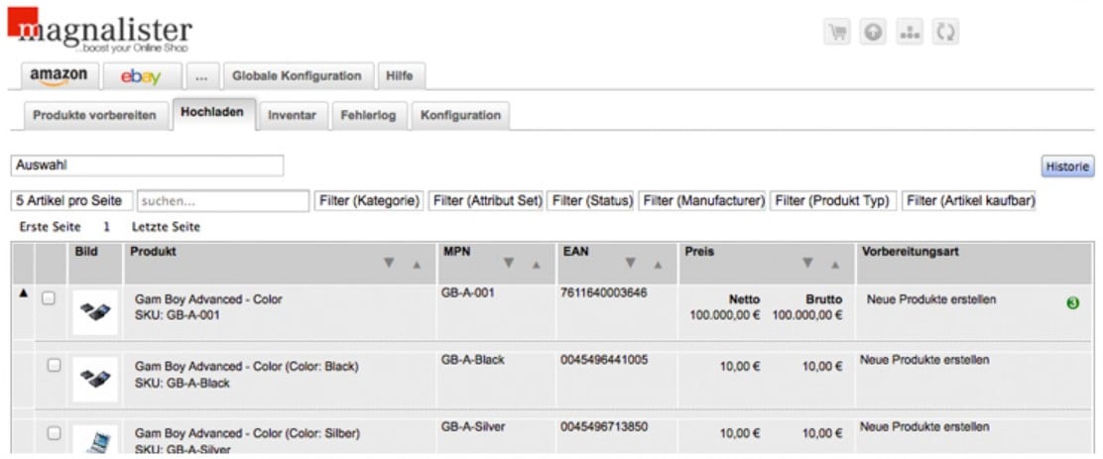
Task: Sort EAN column descending arrow
Action: coord(630,263)
